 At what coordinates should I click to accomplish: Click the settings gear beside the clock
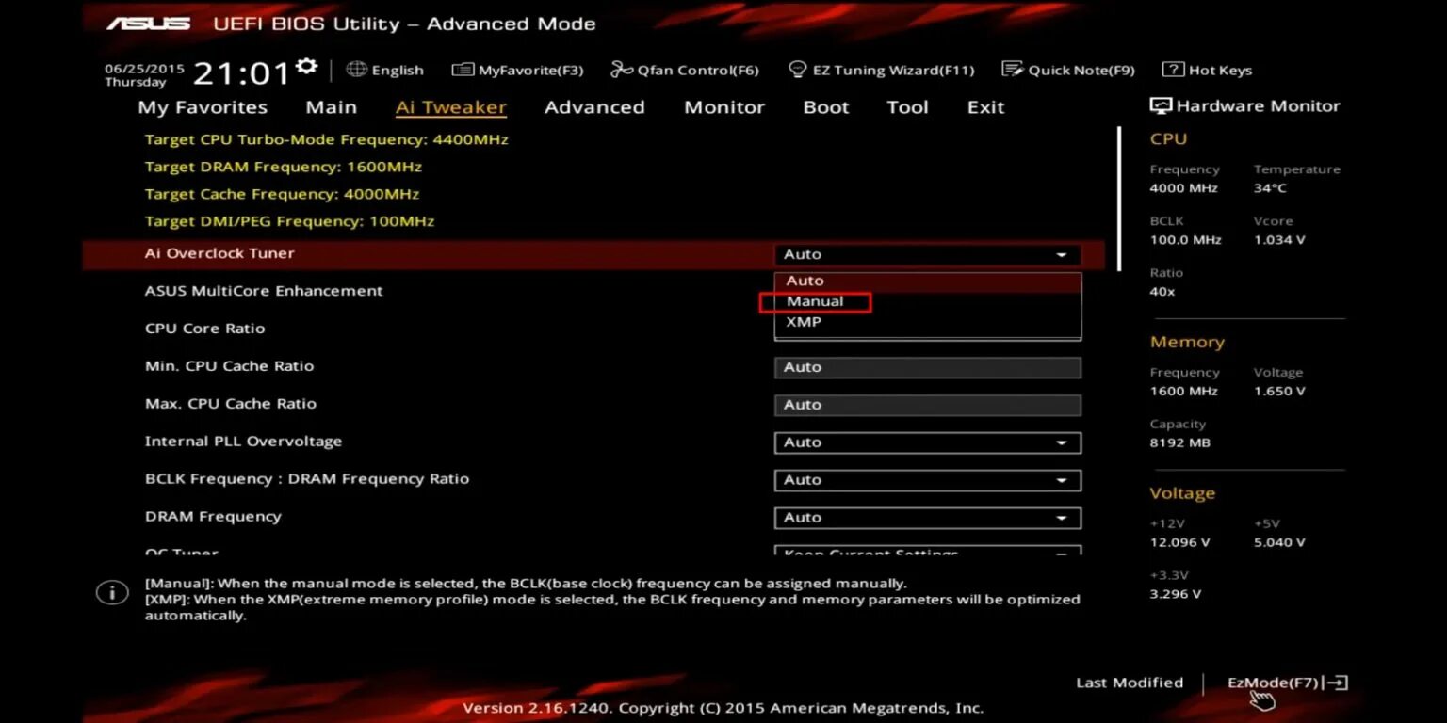coord(306,67)
